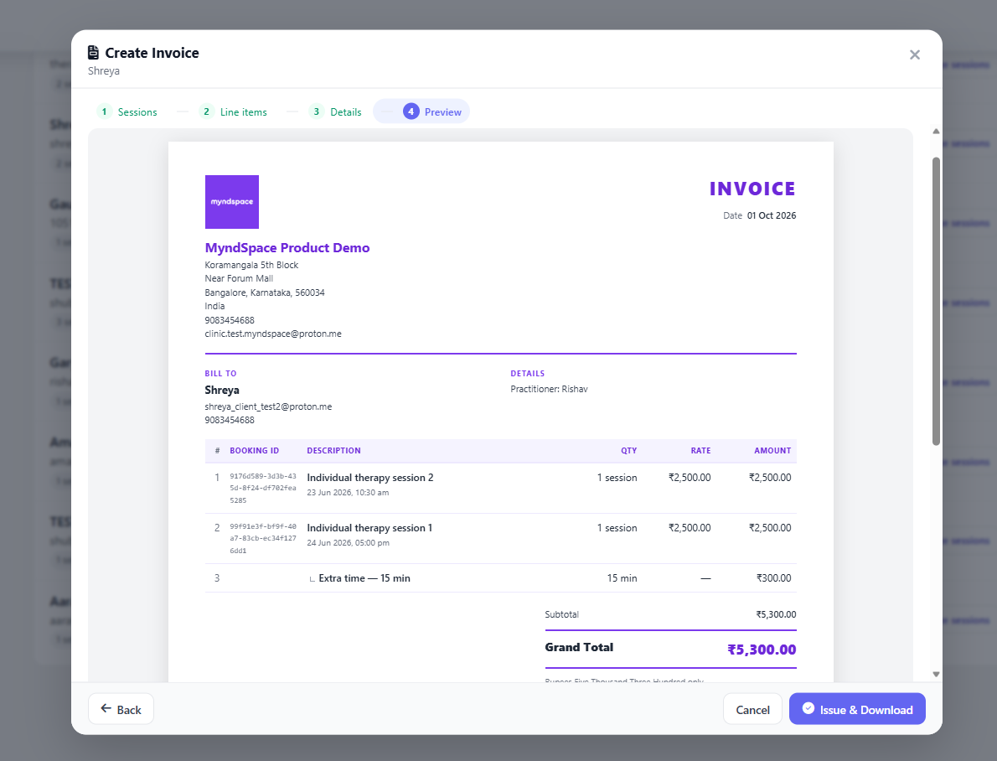The image size is (997, 761).
Task: Click the step 2 number circle
Action: coord(207,111)
